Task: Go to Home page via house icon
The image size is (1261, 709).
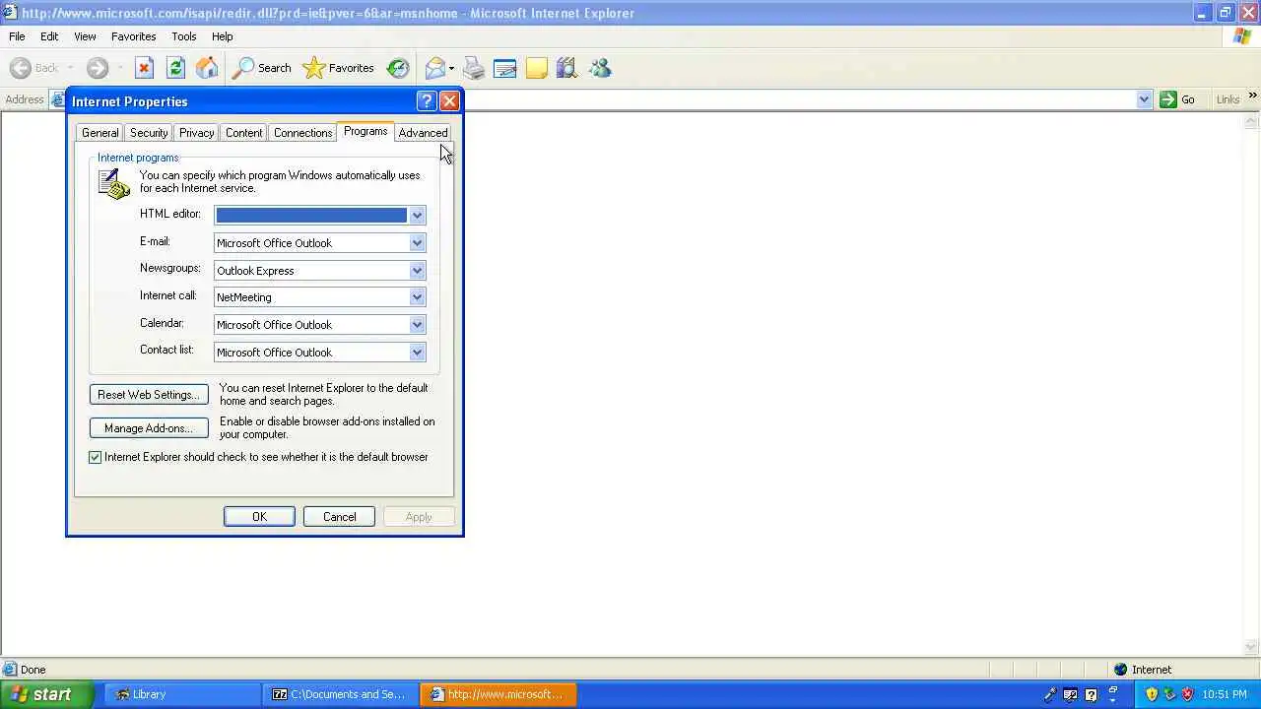Action: [x=207, y=68]
